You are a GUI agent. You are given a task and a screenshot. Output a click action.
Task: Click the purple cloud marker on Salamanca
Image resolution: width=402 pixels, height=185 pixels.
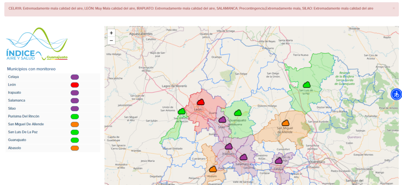pos(243,157)
